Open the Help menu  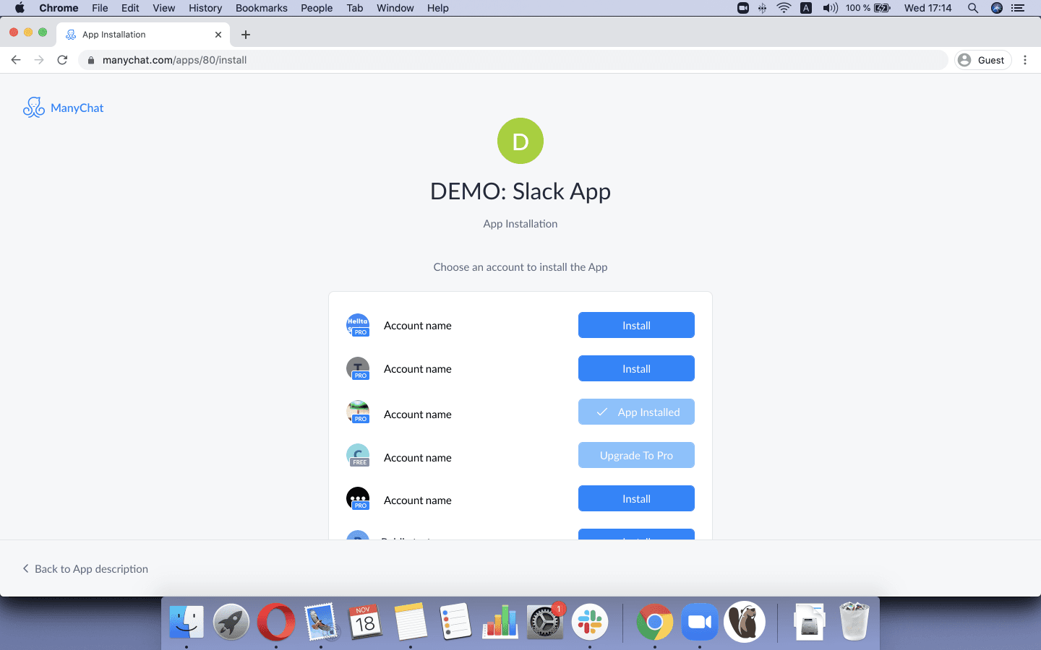pyautogui.click(x=438, y=8)
